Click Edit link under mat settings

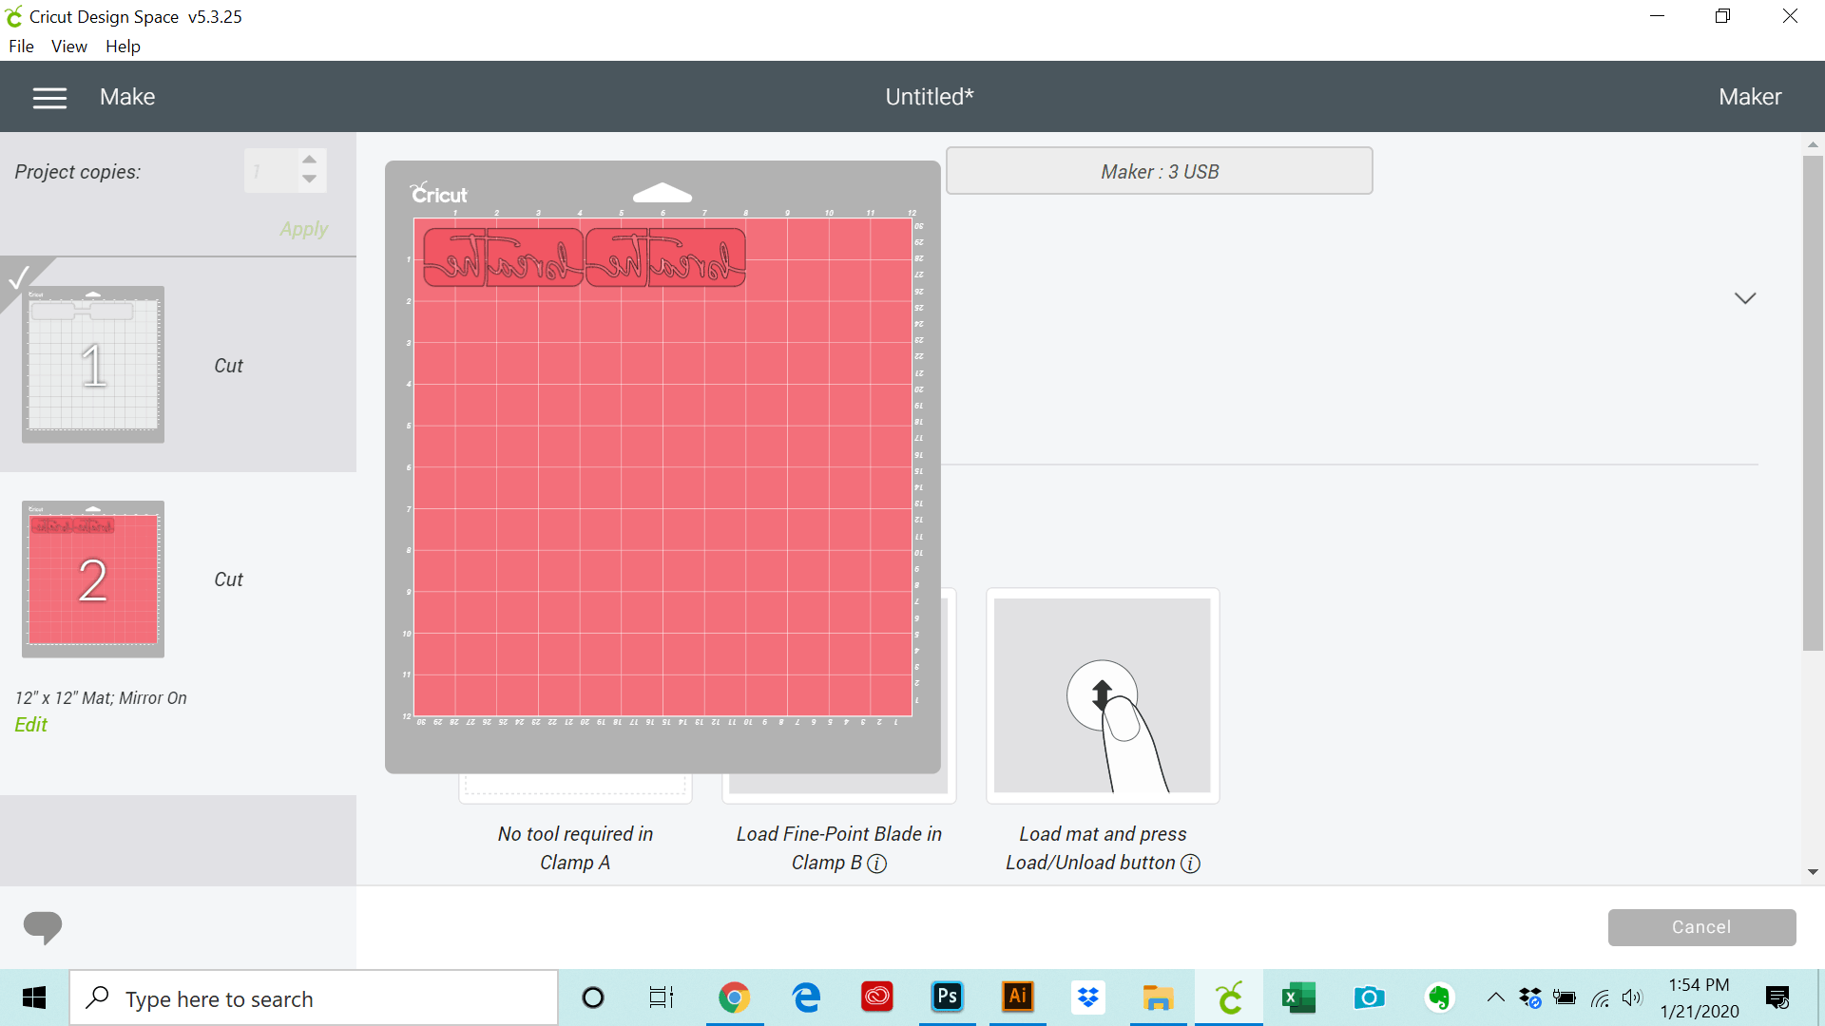point(30,725)
